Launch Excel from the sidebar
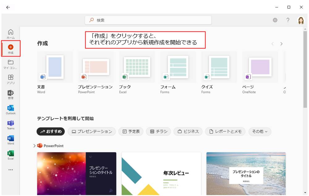 (x=11, y=155)
